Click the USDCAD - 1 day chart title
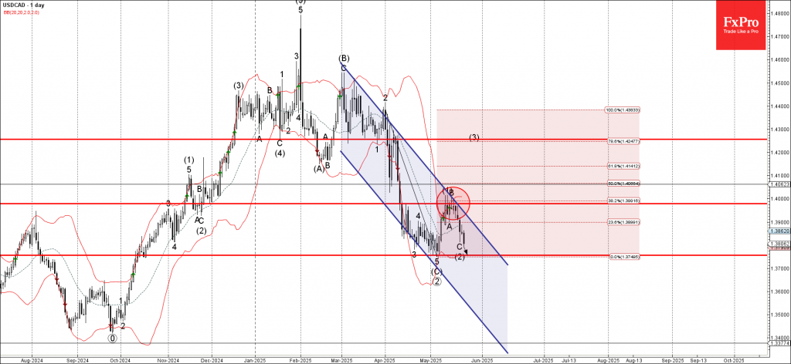The image size is (791, 364). [27, 6]
